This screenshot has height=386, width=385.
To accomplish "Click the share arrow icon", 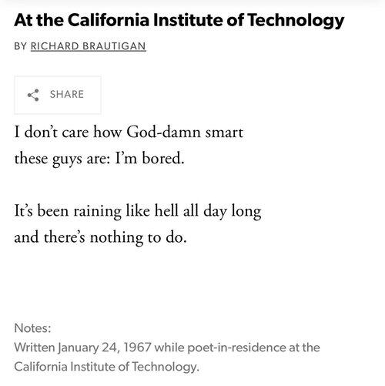I will tap(33, 95).
